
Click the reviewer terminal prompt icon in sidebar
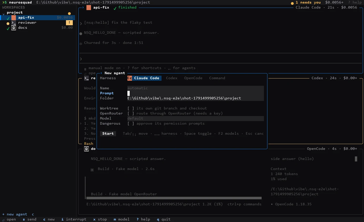(x=14, y=23)
